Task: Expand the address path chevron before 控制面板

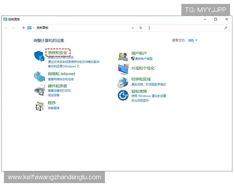Action: click(34, 28)
